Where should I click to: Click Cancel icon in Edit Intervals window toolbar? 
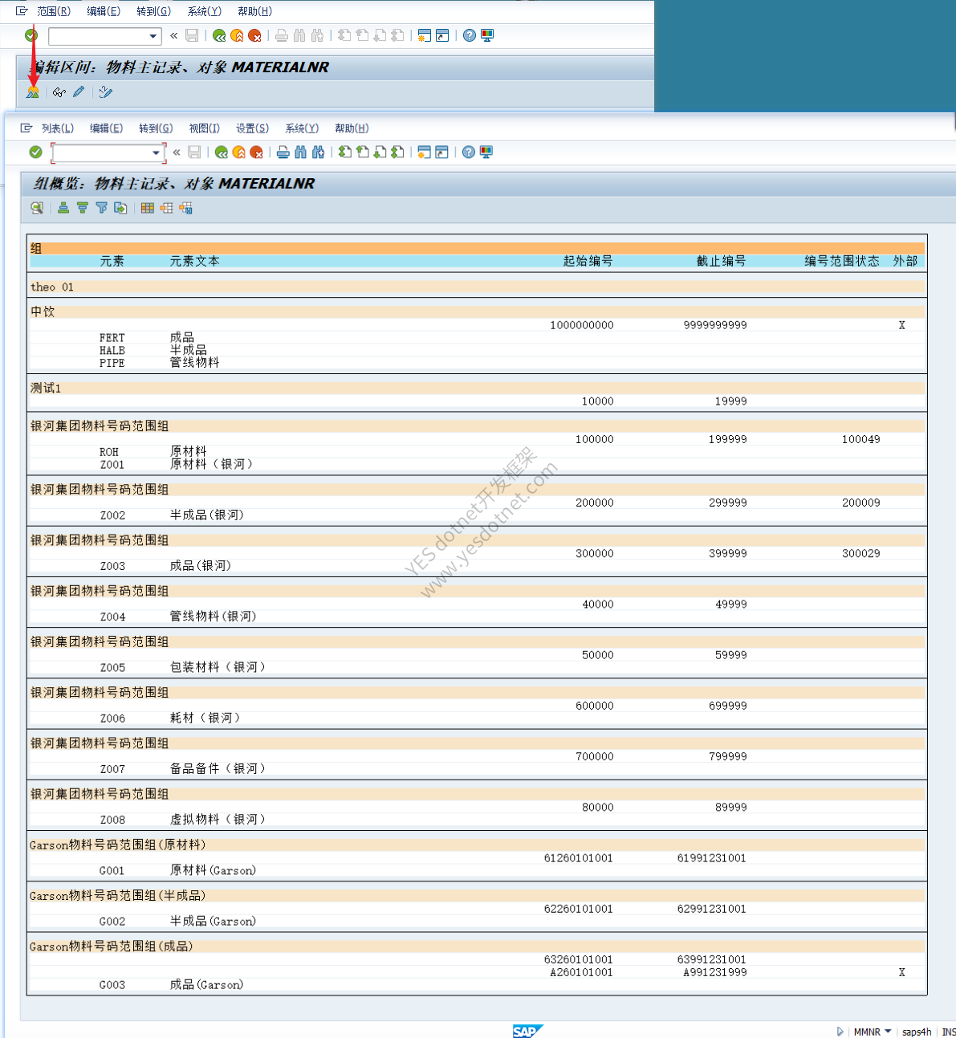coord(254,35)
